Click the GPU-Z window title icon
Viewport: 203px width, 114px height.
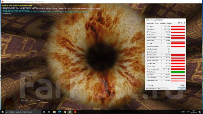tap(147, 20)
